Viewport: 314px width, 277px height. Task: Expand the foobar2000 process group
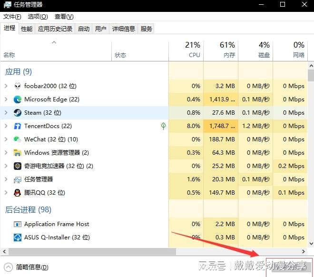[6, 86]
